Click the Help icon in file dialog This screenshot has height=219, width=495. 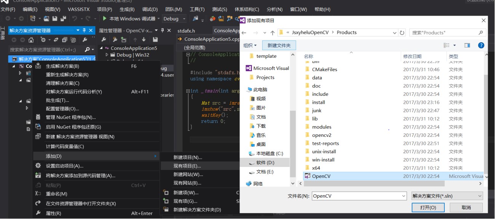(481, 45)
